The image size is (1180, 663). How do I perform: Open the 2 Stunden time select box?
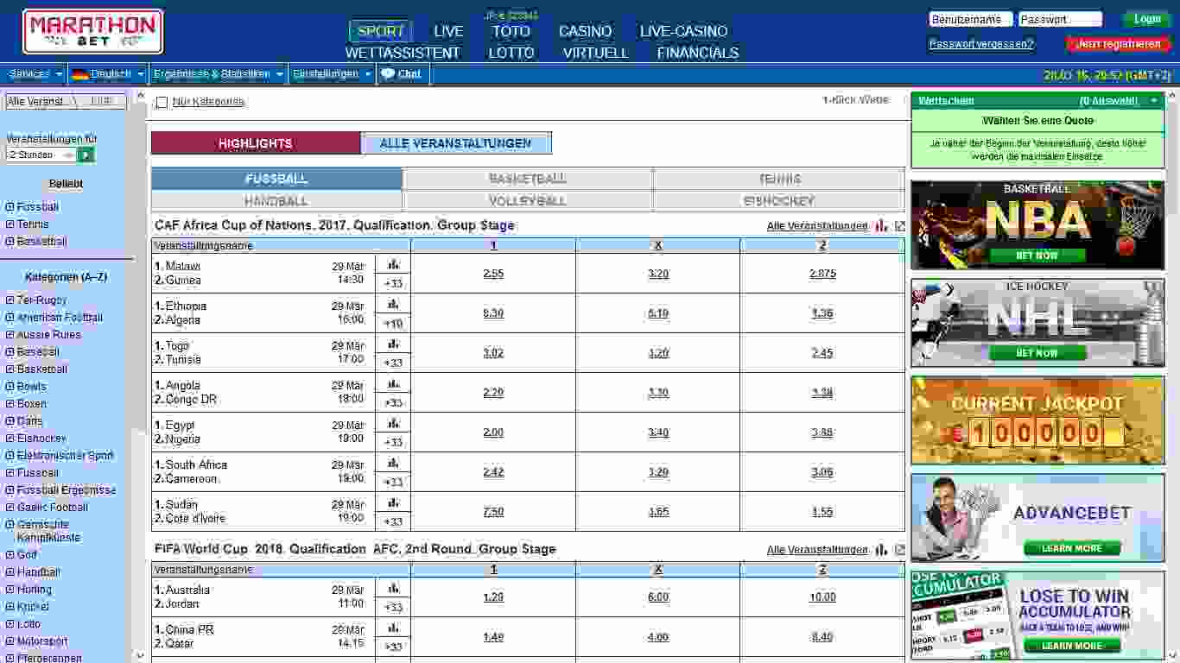point(41,155)
